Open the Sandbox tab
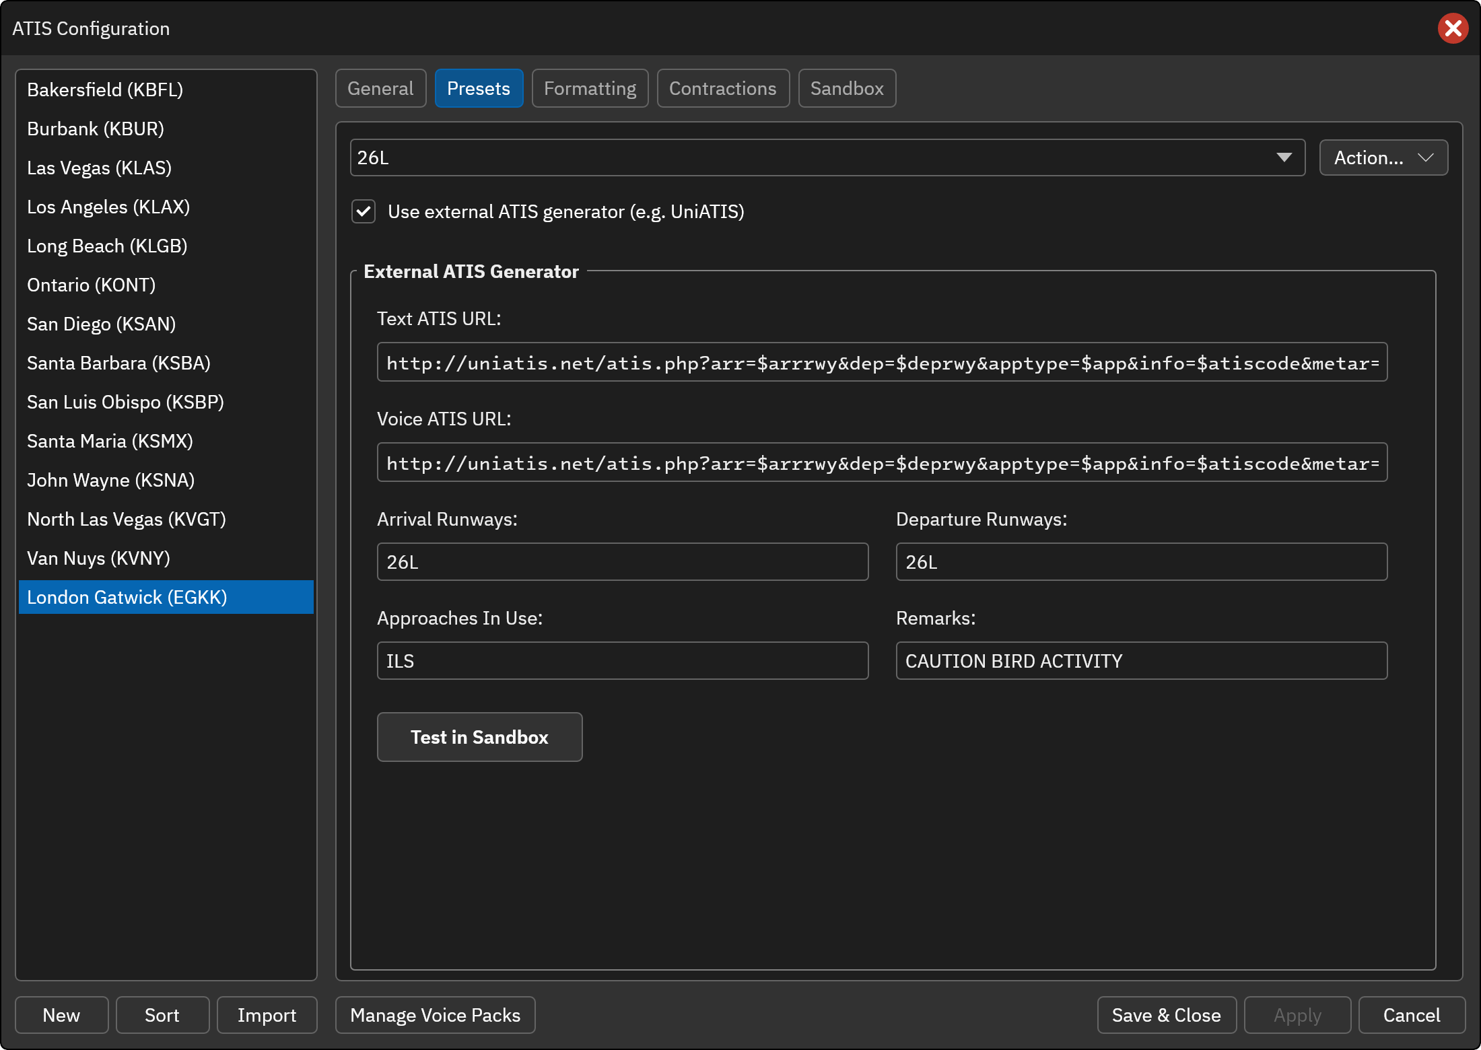Viewport: 1481px width, 1050px height. coord(847,88)
